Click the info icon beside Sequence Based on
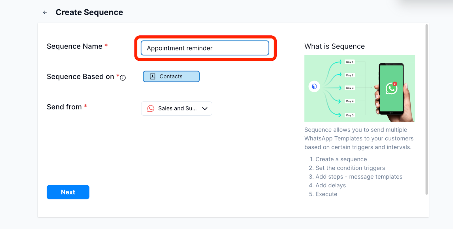This screenshot has width=453, height=229. tap(123, 78)
